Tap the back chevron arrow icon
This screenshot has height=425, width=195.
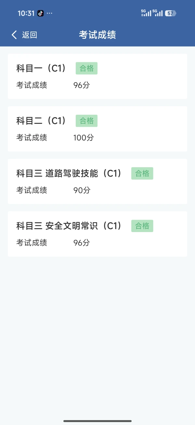tap(14, 35)
